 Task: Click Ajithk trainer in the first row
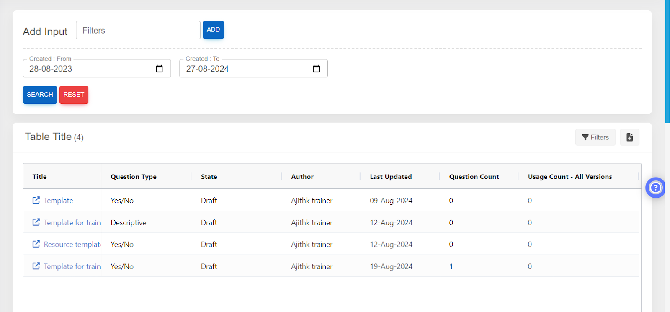tap(312, 201)
